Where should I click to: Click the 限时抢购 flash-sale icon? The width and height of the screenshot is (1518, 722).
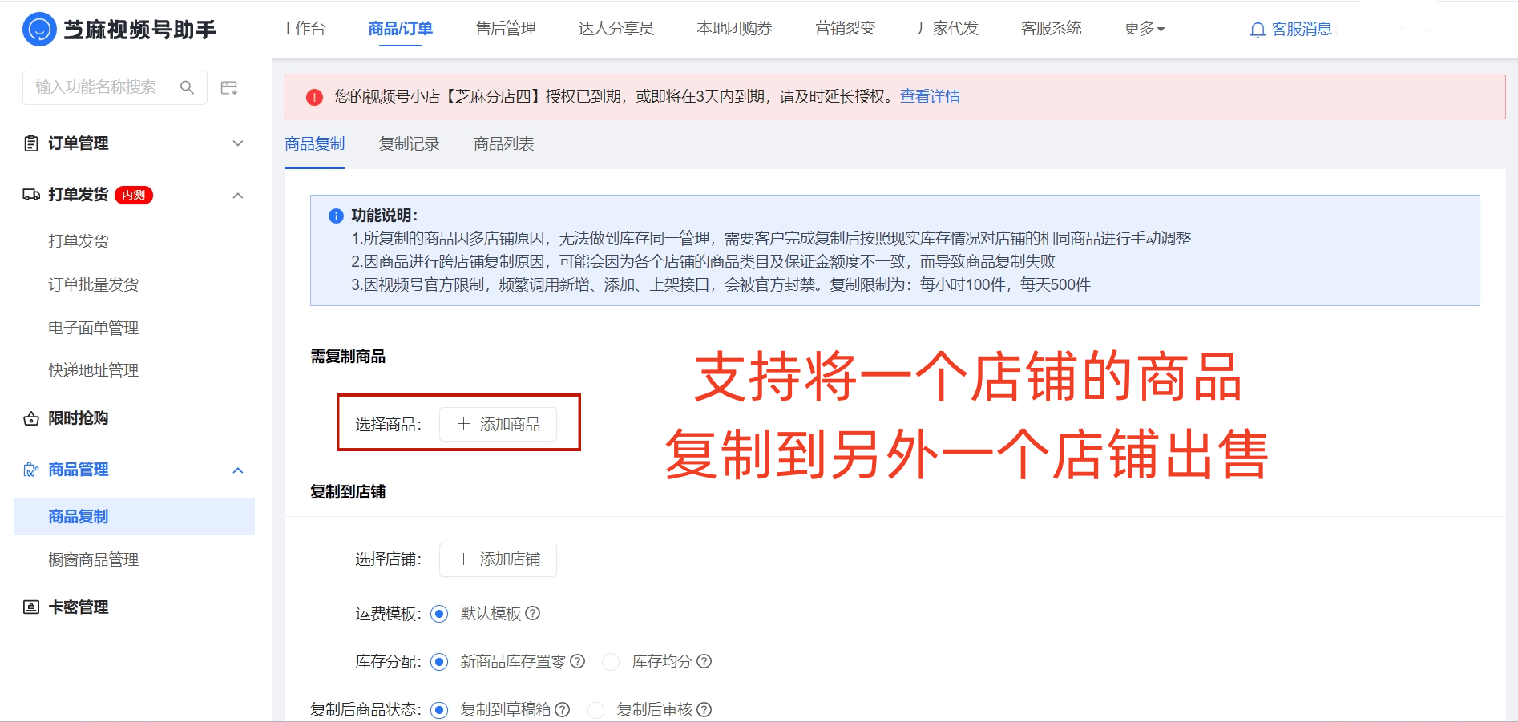30,417
